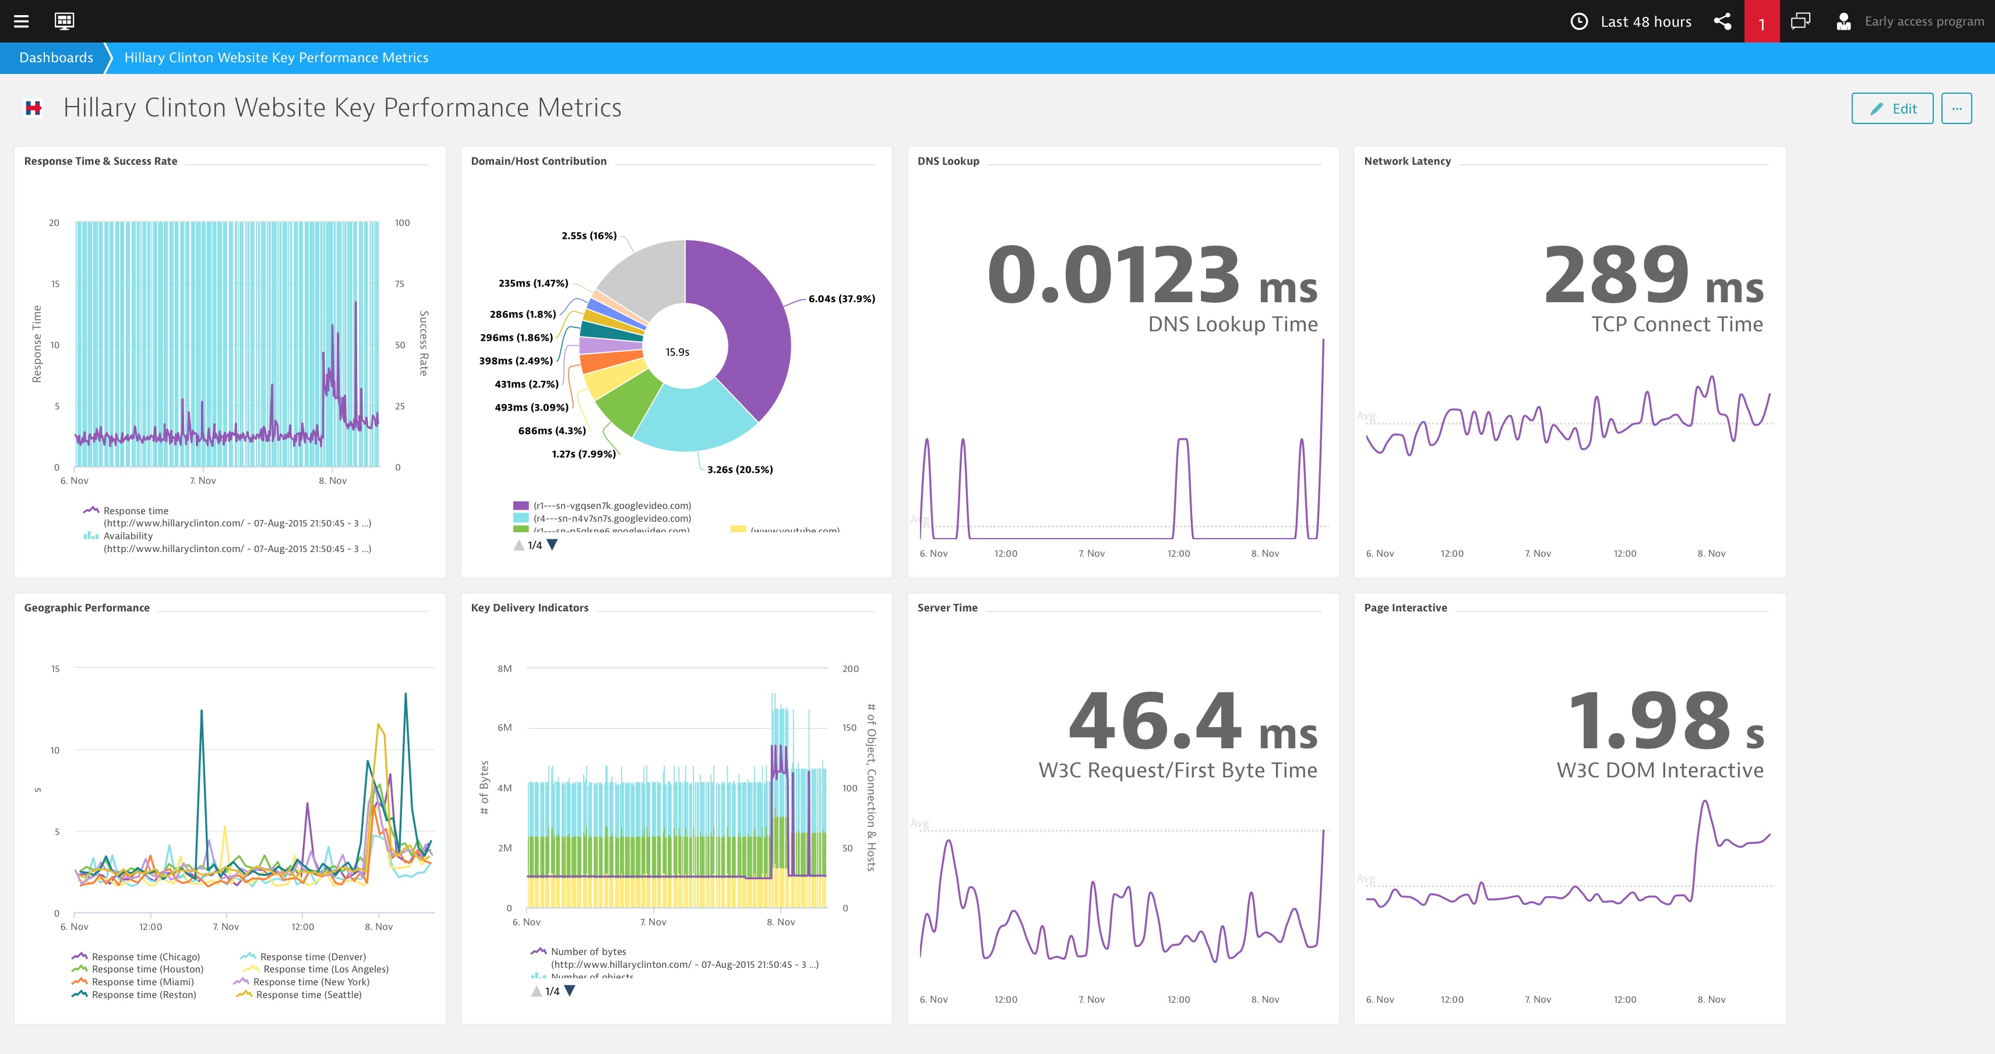This screenshot has width=1995, height=1054.
Task: Click the 6.04s (37.9%) pie label
Action: pos(842,299)
